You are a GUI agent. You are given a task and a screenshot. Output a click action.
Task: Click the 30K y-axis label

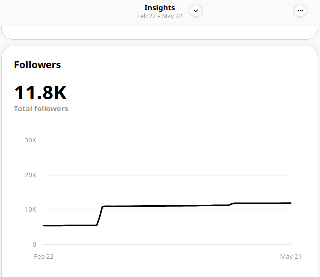click(x=30, y=140)
